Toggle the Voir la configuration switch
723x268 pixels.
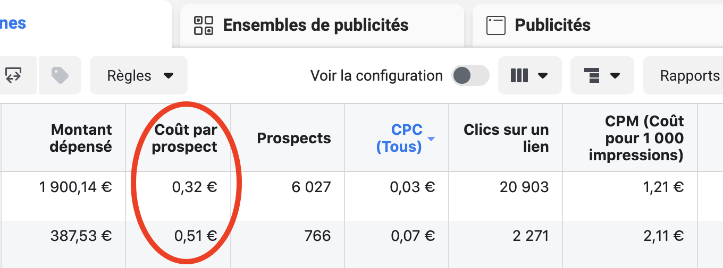pos(470,75)
